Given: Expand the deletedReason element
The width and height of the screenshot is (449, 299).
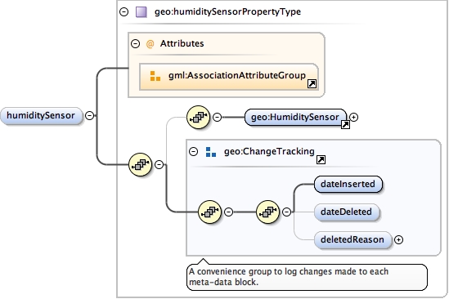Looking at the screenshot, I should 398,239.
